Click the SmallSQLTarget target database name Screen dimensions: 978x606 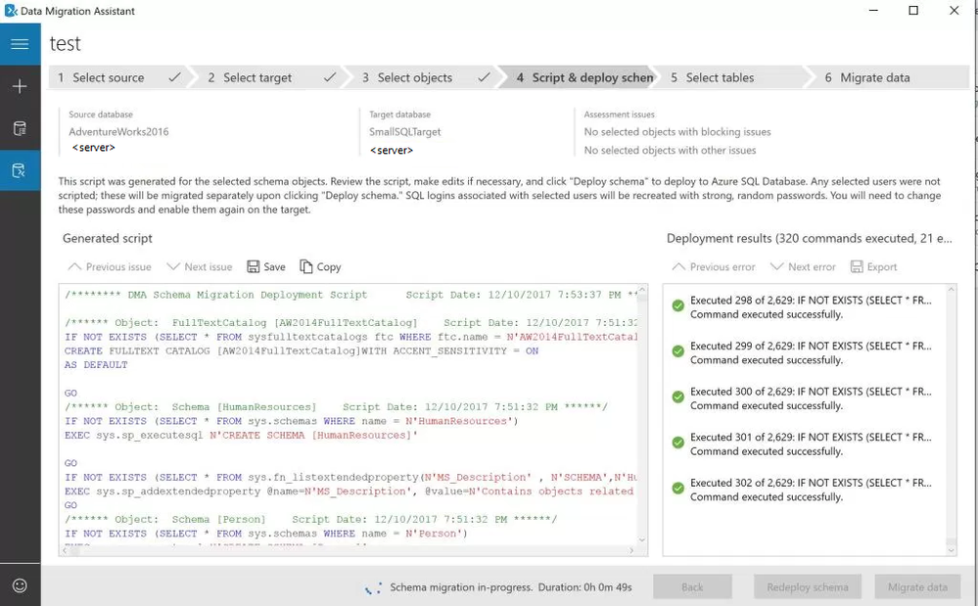pos(404,131)
